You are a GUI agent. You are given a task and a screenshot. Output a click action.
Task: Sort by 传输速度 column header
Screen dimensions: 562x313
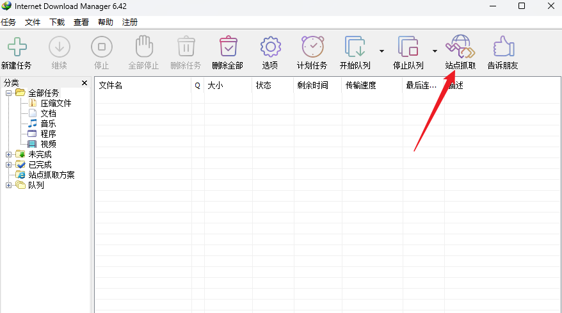click(372, 85)
